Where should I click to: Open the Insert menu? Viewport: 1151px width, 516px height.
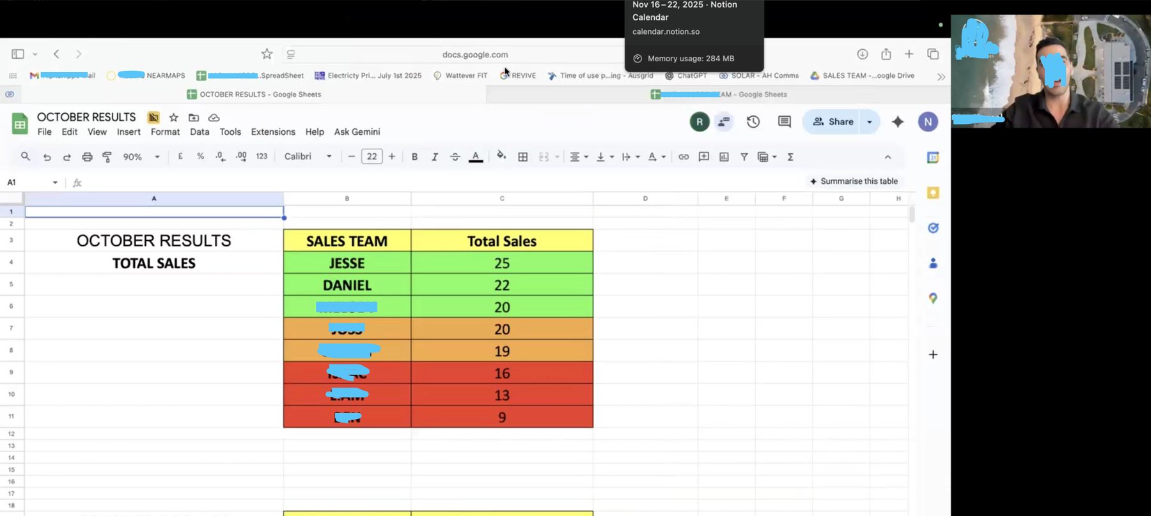[129, 132]
